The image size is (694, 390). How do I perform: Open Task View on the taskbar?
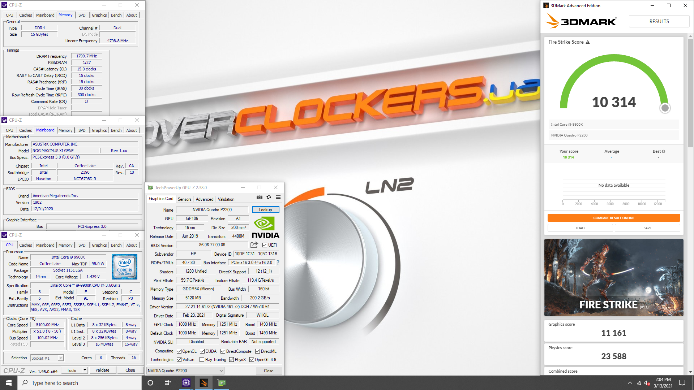(167, 383)
